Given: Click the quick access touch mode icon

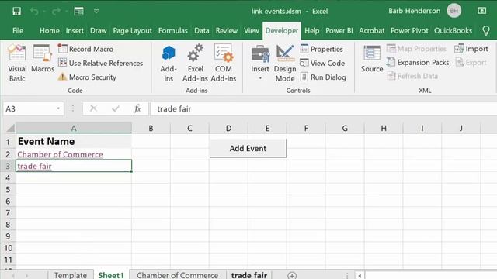Looking at the screenshot, I should pyautogui.click(x=78, y=12).
